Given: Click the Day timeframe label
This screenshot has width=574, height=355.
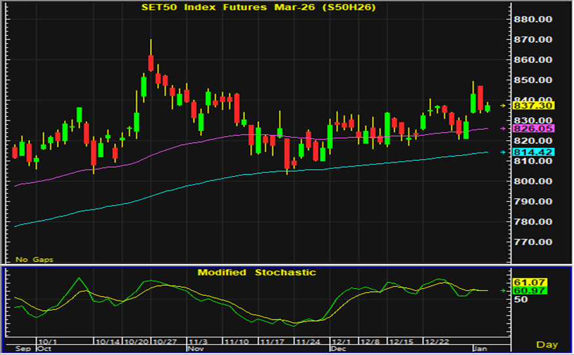Looking at the screenshot, I should (546, 344).
